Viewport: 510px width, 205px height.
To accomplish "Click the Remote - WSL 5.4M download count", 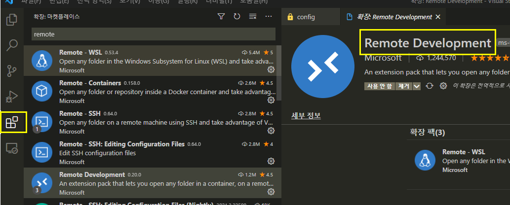I will [x=251, y=52].
